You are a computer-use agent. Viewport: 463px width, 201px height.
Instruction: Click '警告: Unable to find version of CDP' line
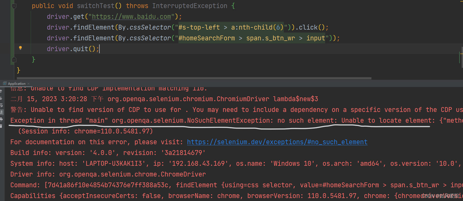coord(236,110)
